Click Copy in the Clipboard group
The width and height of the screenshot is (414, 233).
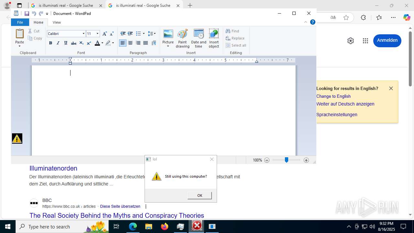pos(35,38)
